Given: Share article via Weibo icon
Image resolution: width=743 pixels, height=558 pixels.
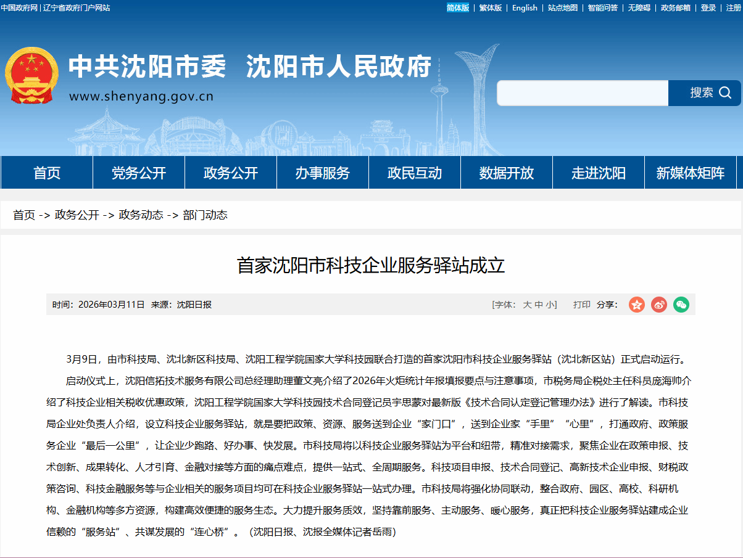Looking at the screenshot, I should 659,305.
